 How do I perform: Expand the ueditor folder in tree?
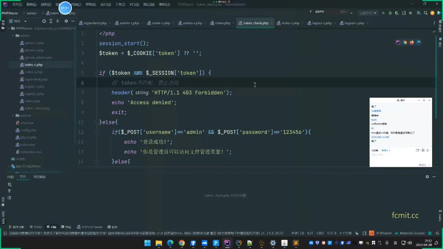tap(13, 115)
